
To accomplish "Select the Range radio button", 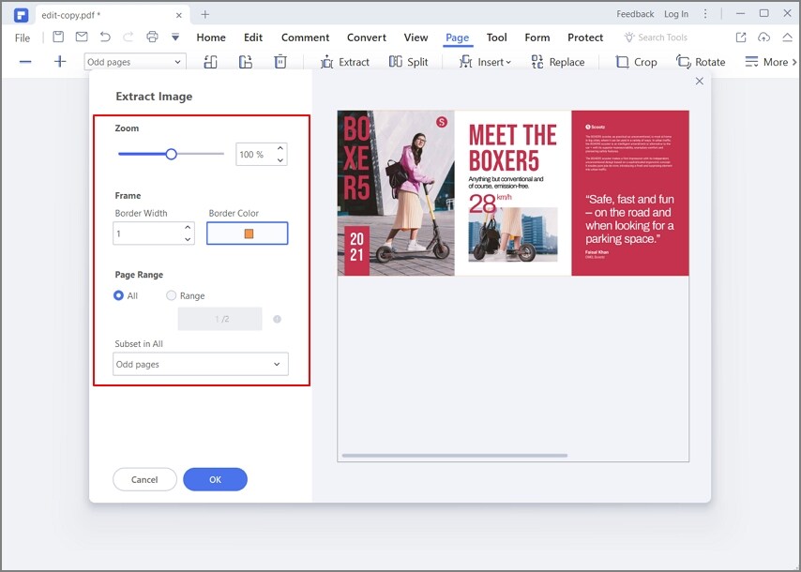I will (x=171, y=295).
